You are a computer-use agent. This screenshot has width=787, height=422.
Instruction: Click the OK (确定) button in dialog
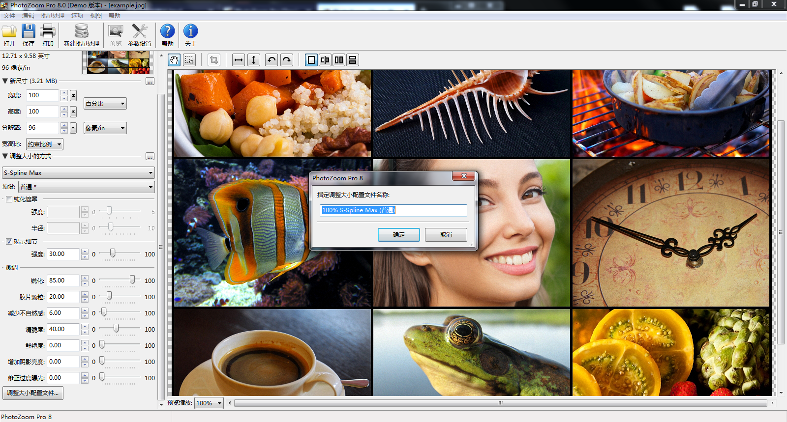[x=398, y=235]
